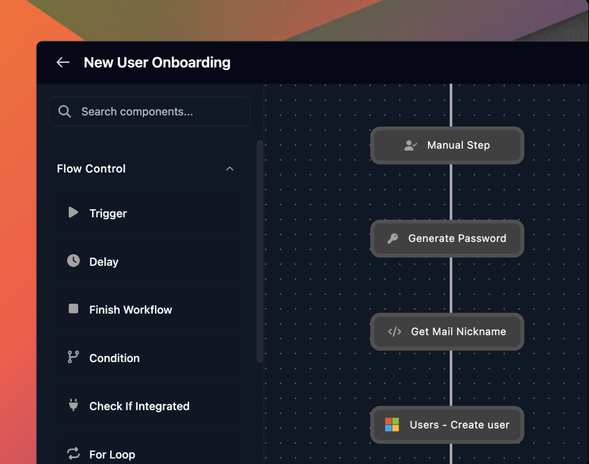Click the Condition branch icon
Viewport: 589px width, 464px height.
click(73, 357)
